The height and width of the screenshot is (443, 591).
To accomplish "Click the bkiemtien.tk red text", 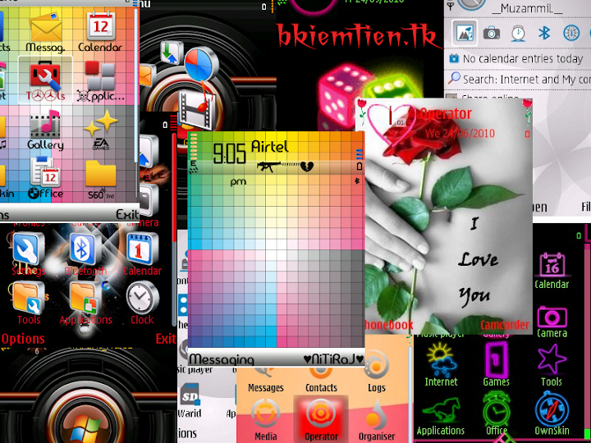I will pos(358,36).
